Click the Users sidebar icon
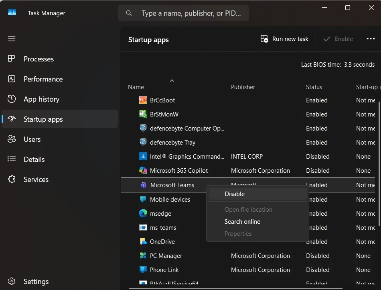This screenshot has height=290, width=381. point(11,139)
